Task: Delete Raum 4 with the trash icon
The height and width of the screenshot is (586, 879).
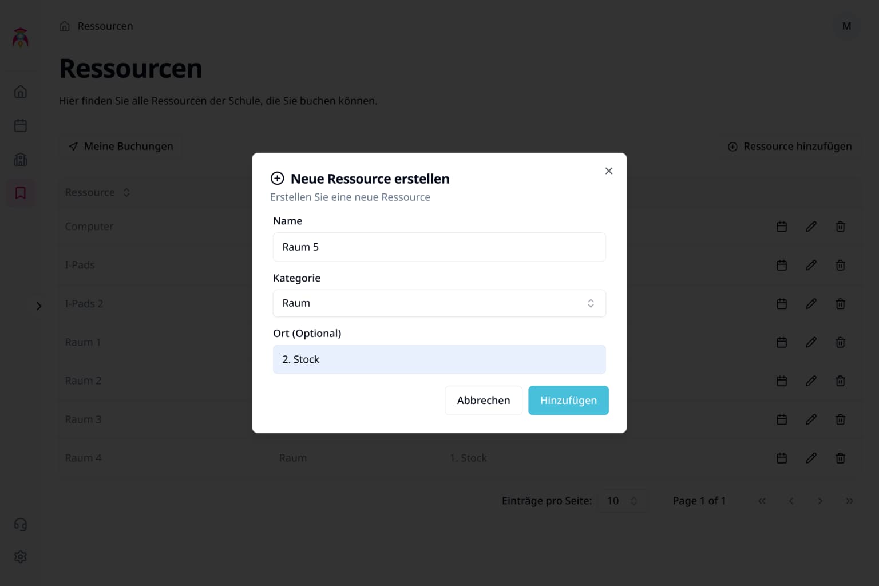Action: [840, 458]
